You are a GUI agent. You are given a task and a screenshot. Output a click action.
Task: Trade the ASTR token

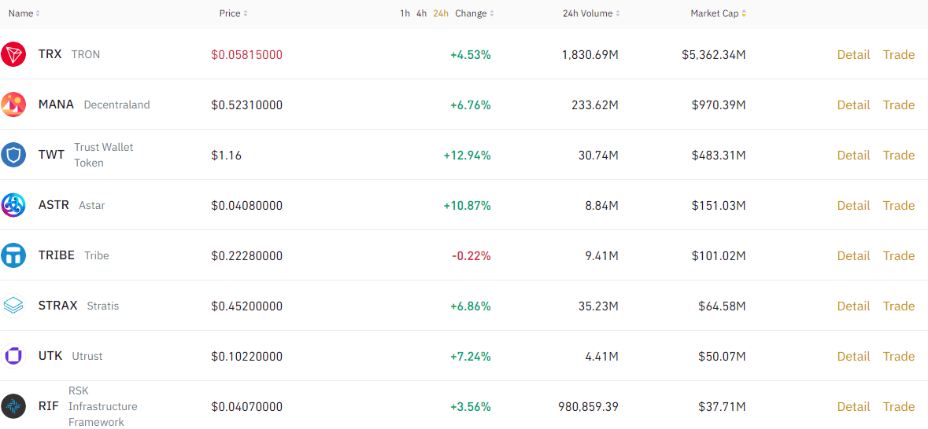[x=899, y=205]
